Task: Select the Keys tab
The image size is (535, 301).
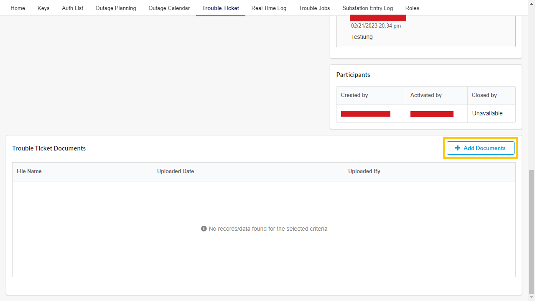Action: coord(43,8)
